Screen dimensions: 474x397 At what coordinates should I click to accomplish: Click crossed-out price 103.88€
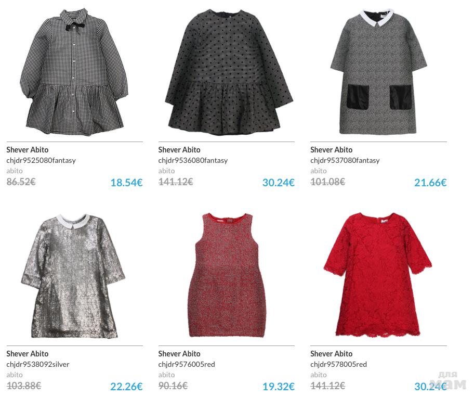[x=23, y=386]
